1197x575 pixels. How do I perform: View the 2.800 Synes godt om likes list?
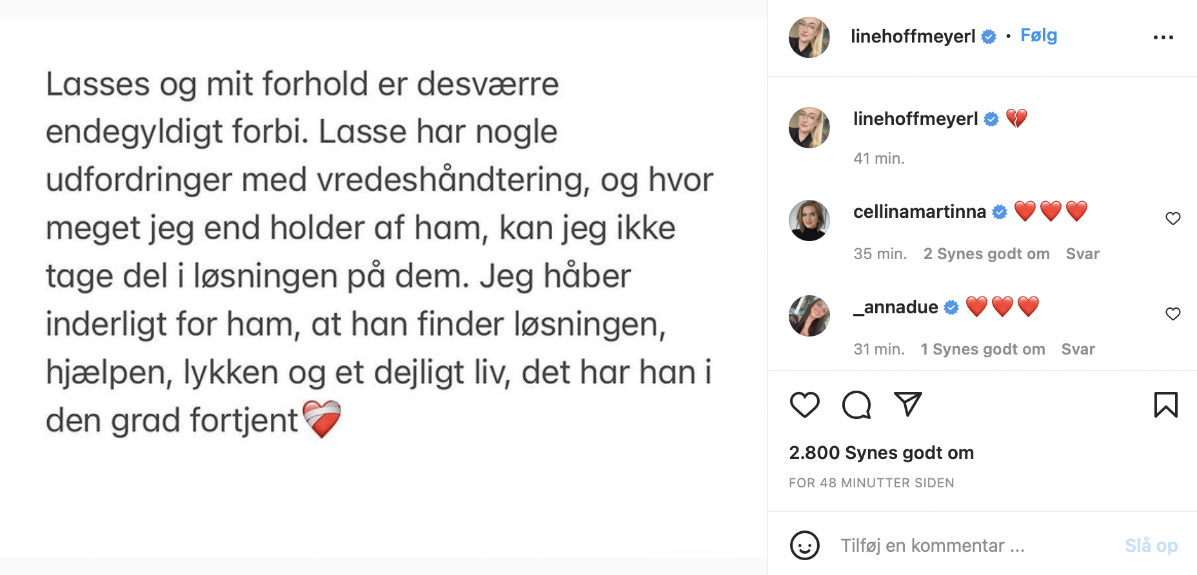[881, 453]
